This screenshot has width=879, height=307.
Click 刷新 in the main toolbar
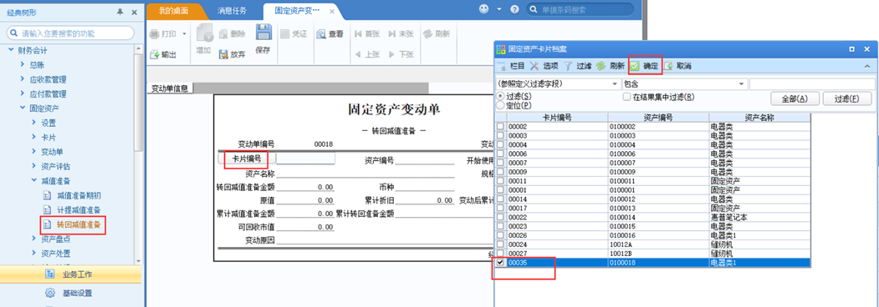pyautogui.click(x=437, y=34)
